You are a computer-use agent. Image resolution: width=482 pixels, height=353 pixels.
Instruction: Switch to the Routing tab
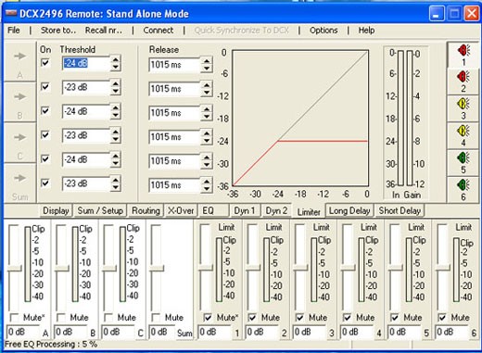coord(146,210)
